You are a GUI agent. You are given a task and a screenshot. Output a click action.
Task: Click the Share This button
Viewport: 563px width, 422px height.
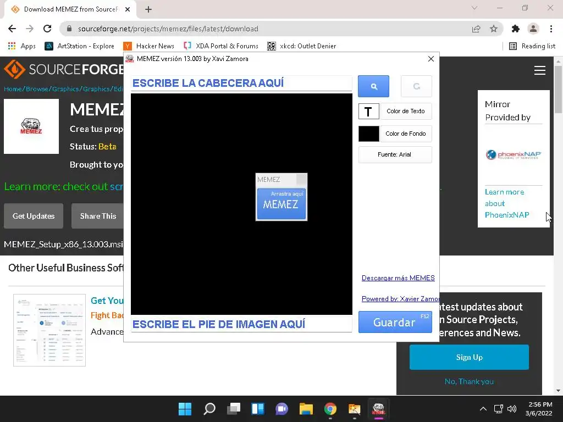click(x=98, y=216)
